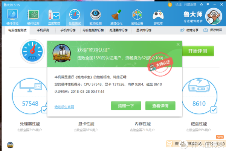
Task: Switch to 手机评测 tab
Action: (43, 30)
